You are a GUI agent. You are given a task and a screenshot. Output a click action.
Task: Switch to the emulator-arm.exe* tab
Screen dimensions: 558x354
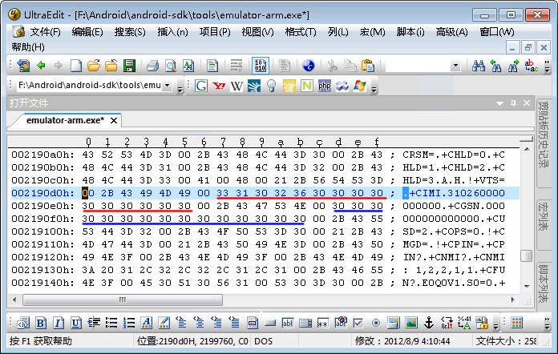click(65, 121)
